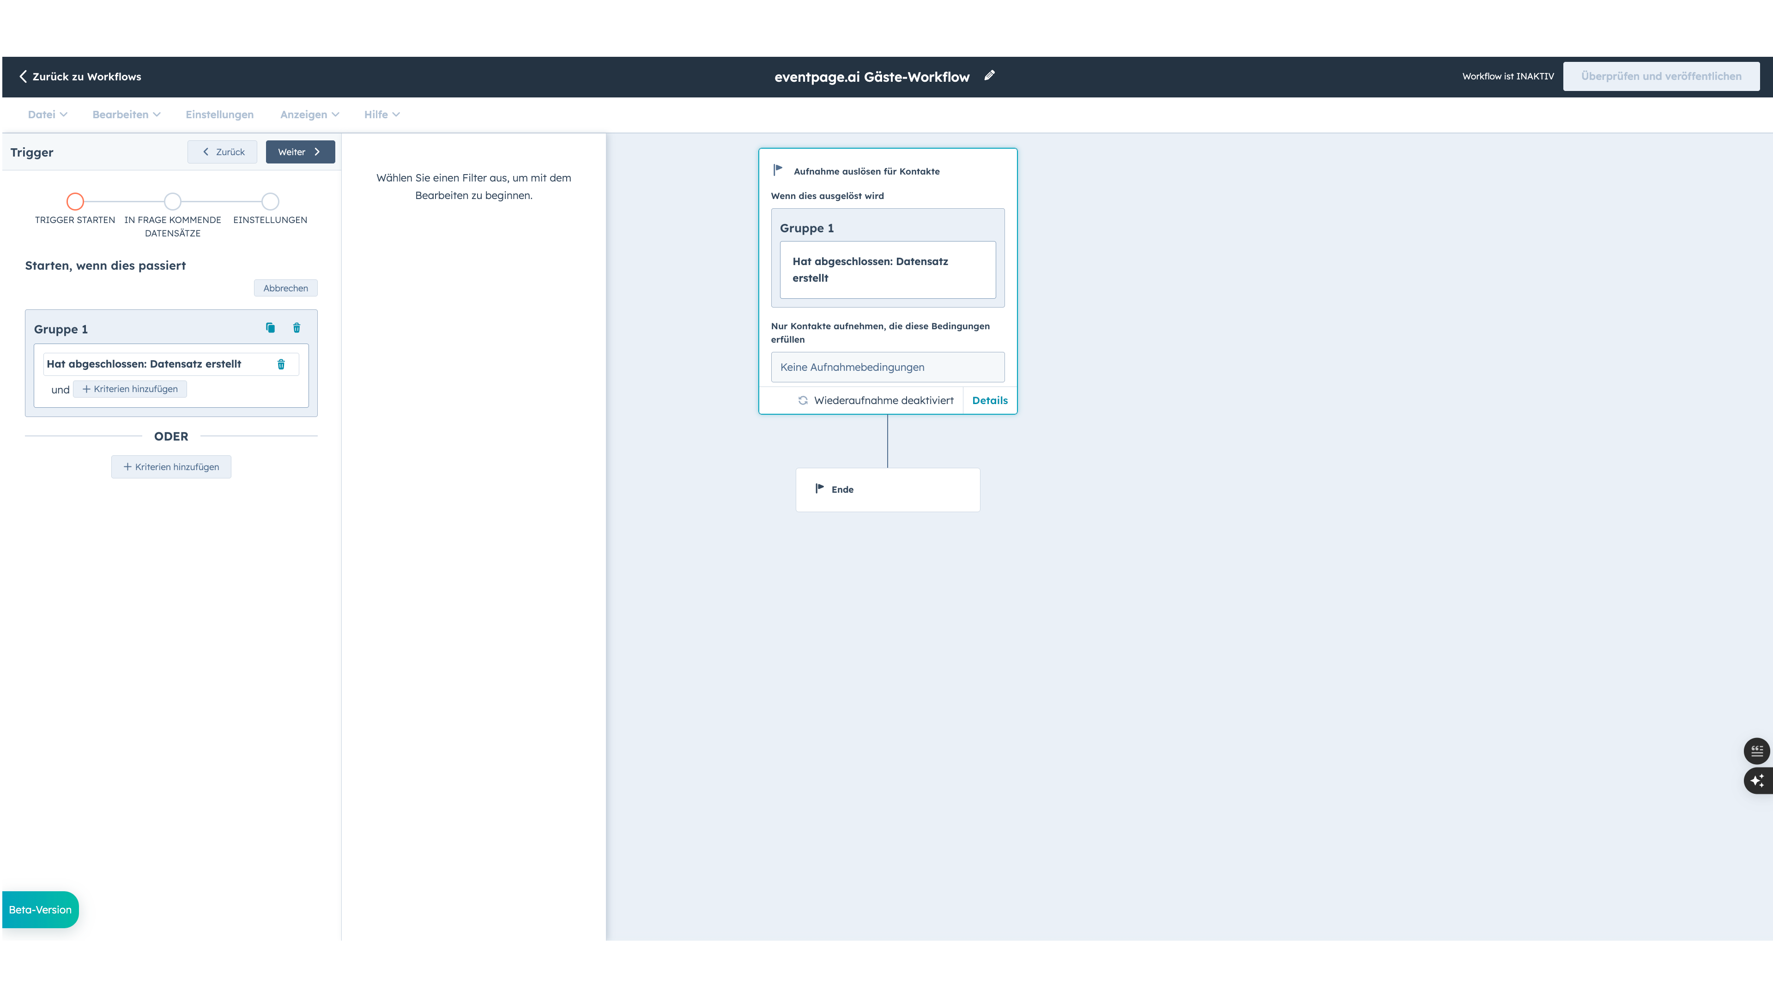Jump to the EINSTELLUNGEN step circle
This screenshot has height=997, width=1773.
click(269, 202)
